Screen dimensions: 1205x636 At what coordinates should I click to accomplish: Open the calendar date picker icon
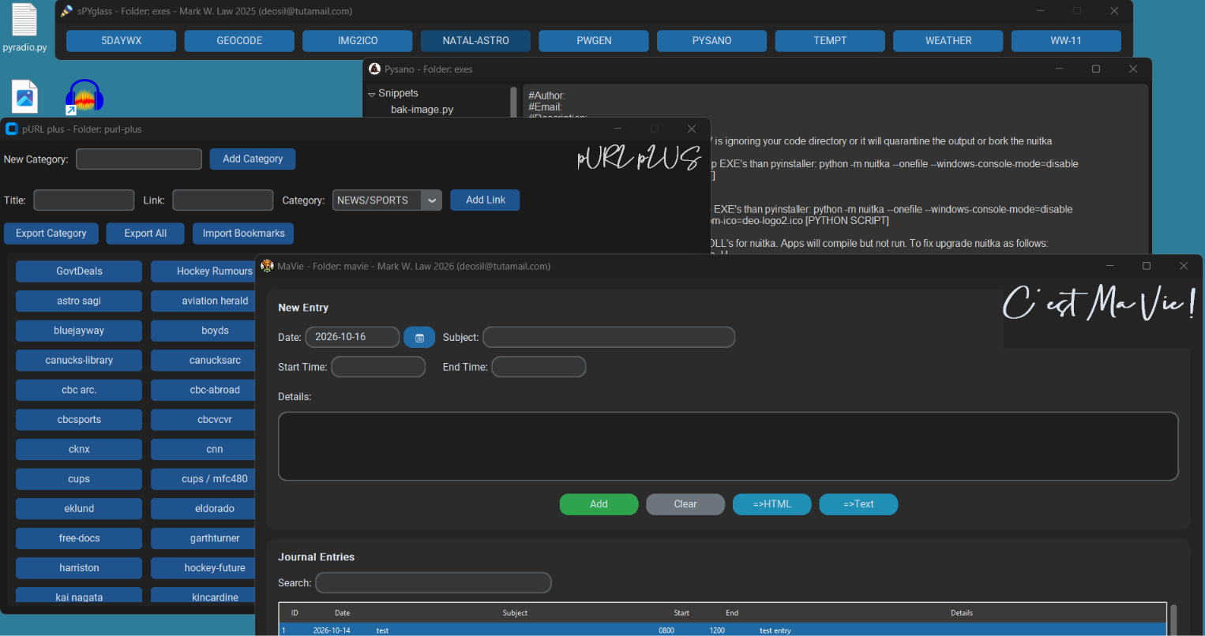click(419, 338)
